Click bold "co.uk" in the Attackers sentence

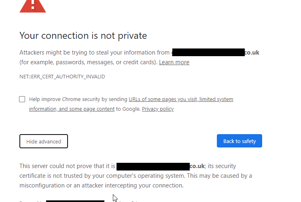point(252,53)
